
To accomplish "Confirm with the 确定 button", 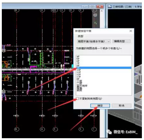I will [x=100, y=106].
